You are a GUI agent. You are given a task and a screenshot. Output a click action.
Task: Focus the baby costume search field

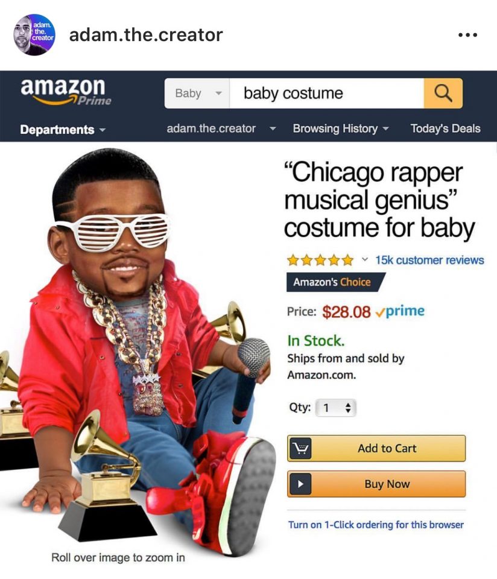point(326,93)
